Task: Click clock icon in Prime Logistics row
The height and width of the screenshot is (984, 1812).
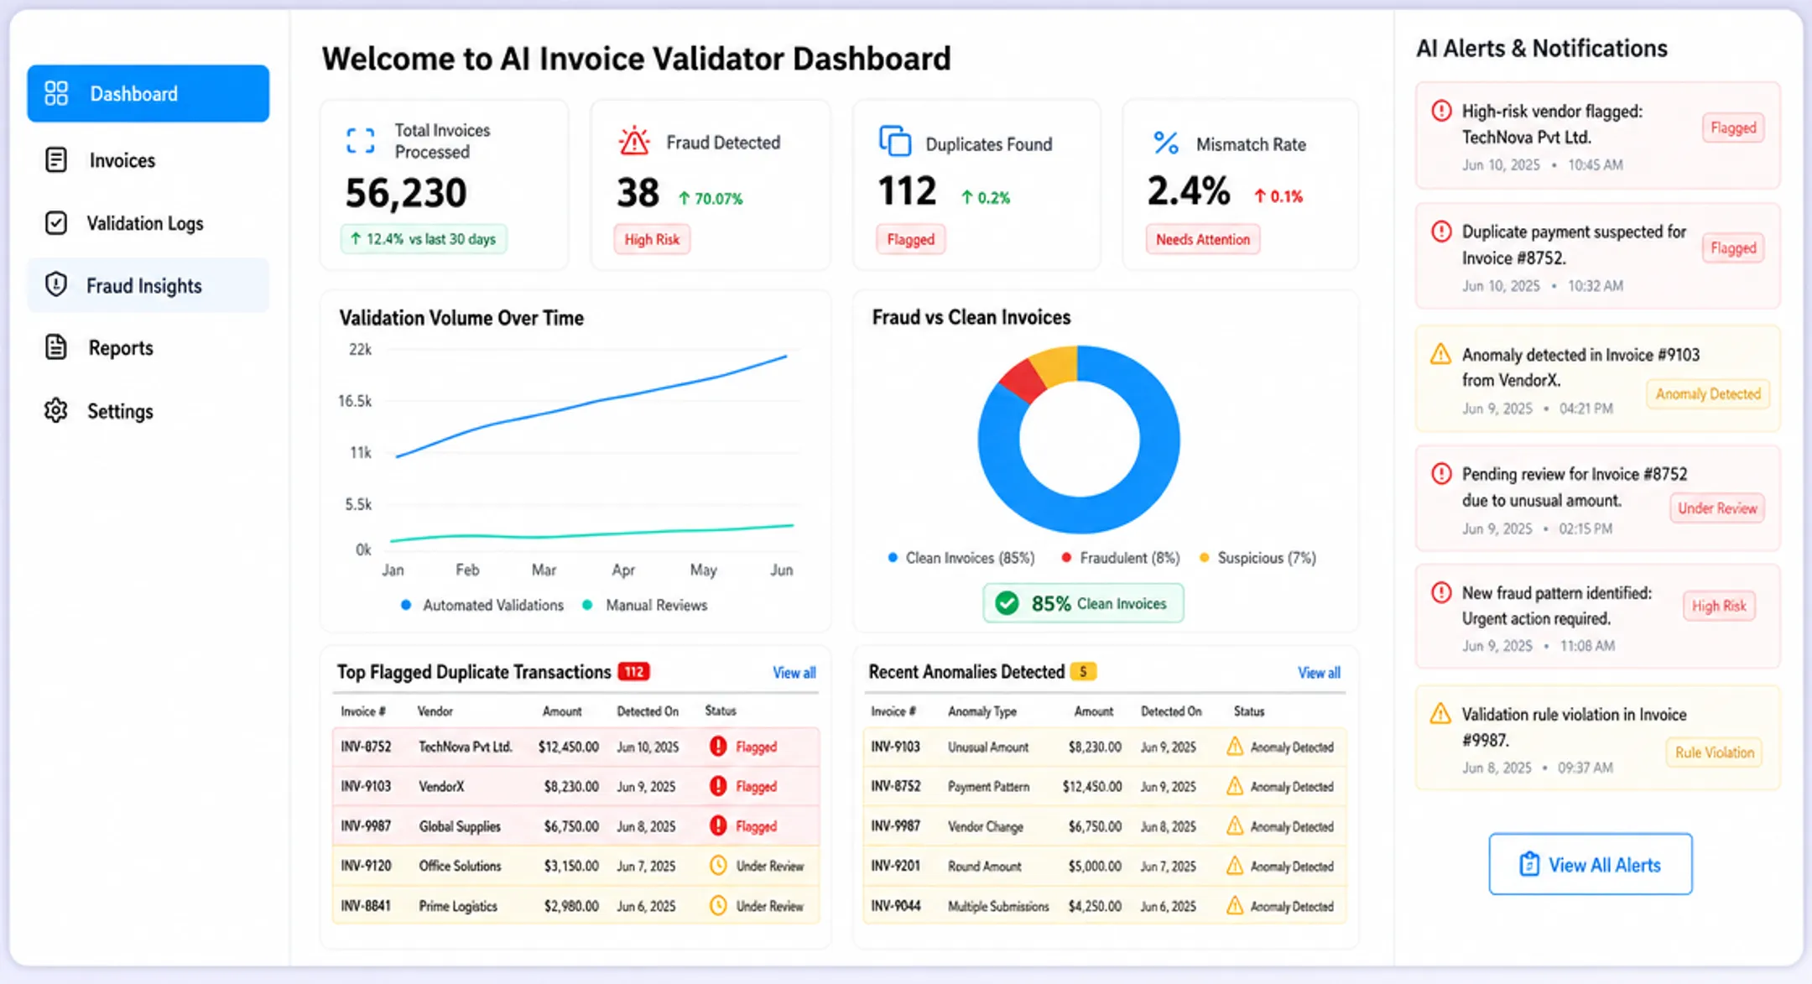Action: [718, 905]
